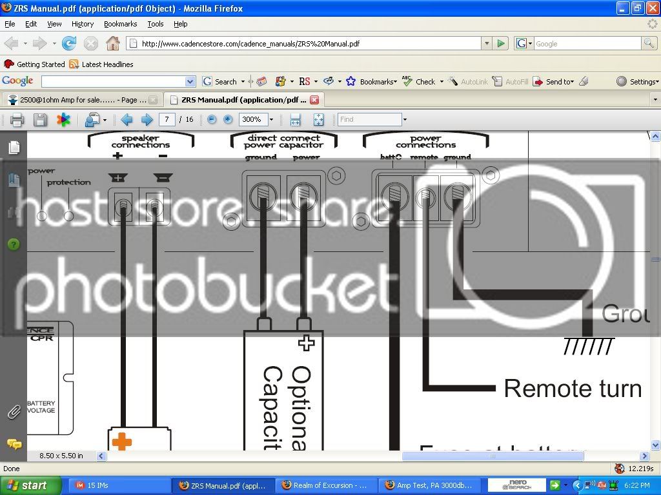
Task: Click the horizontal scrollbar thumb of the PDF
Action: click(x=493, y=456)
